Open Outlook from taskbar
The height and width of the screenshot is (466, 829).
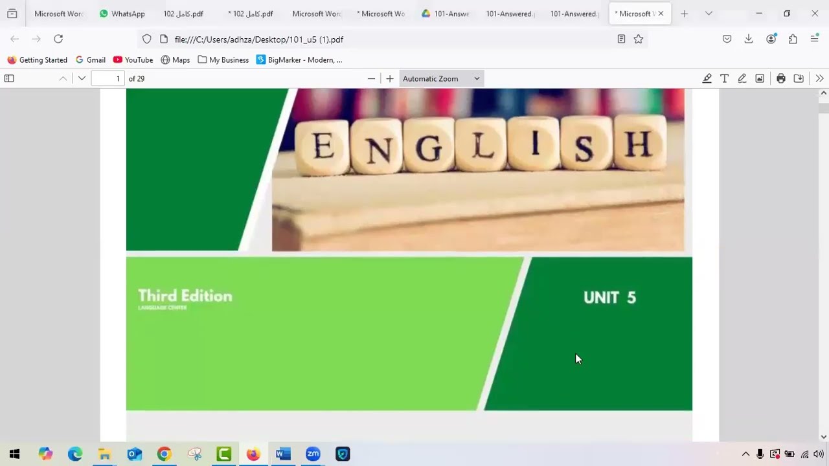(x=134, y=454)
